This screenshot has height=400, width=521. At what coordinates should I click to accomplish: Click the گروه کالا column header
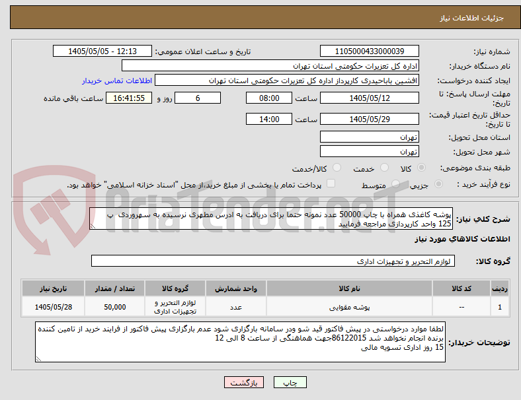click(x=175, y=288)
